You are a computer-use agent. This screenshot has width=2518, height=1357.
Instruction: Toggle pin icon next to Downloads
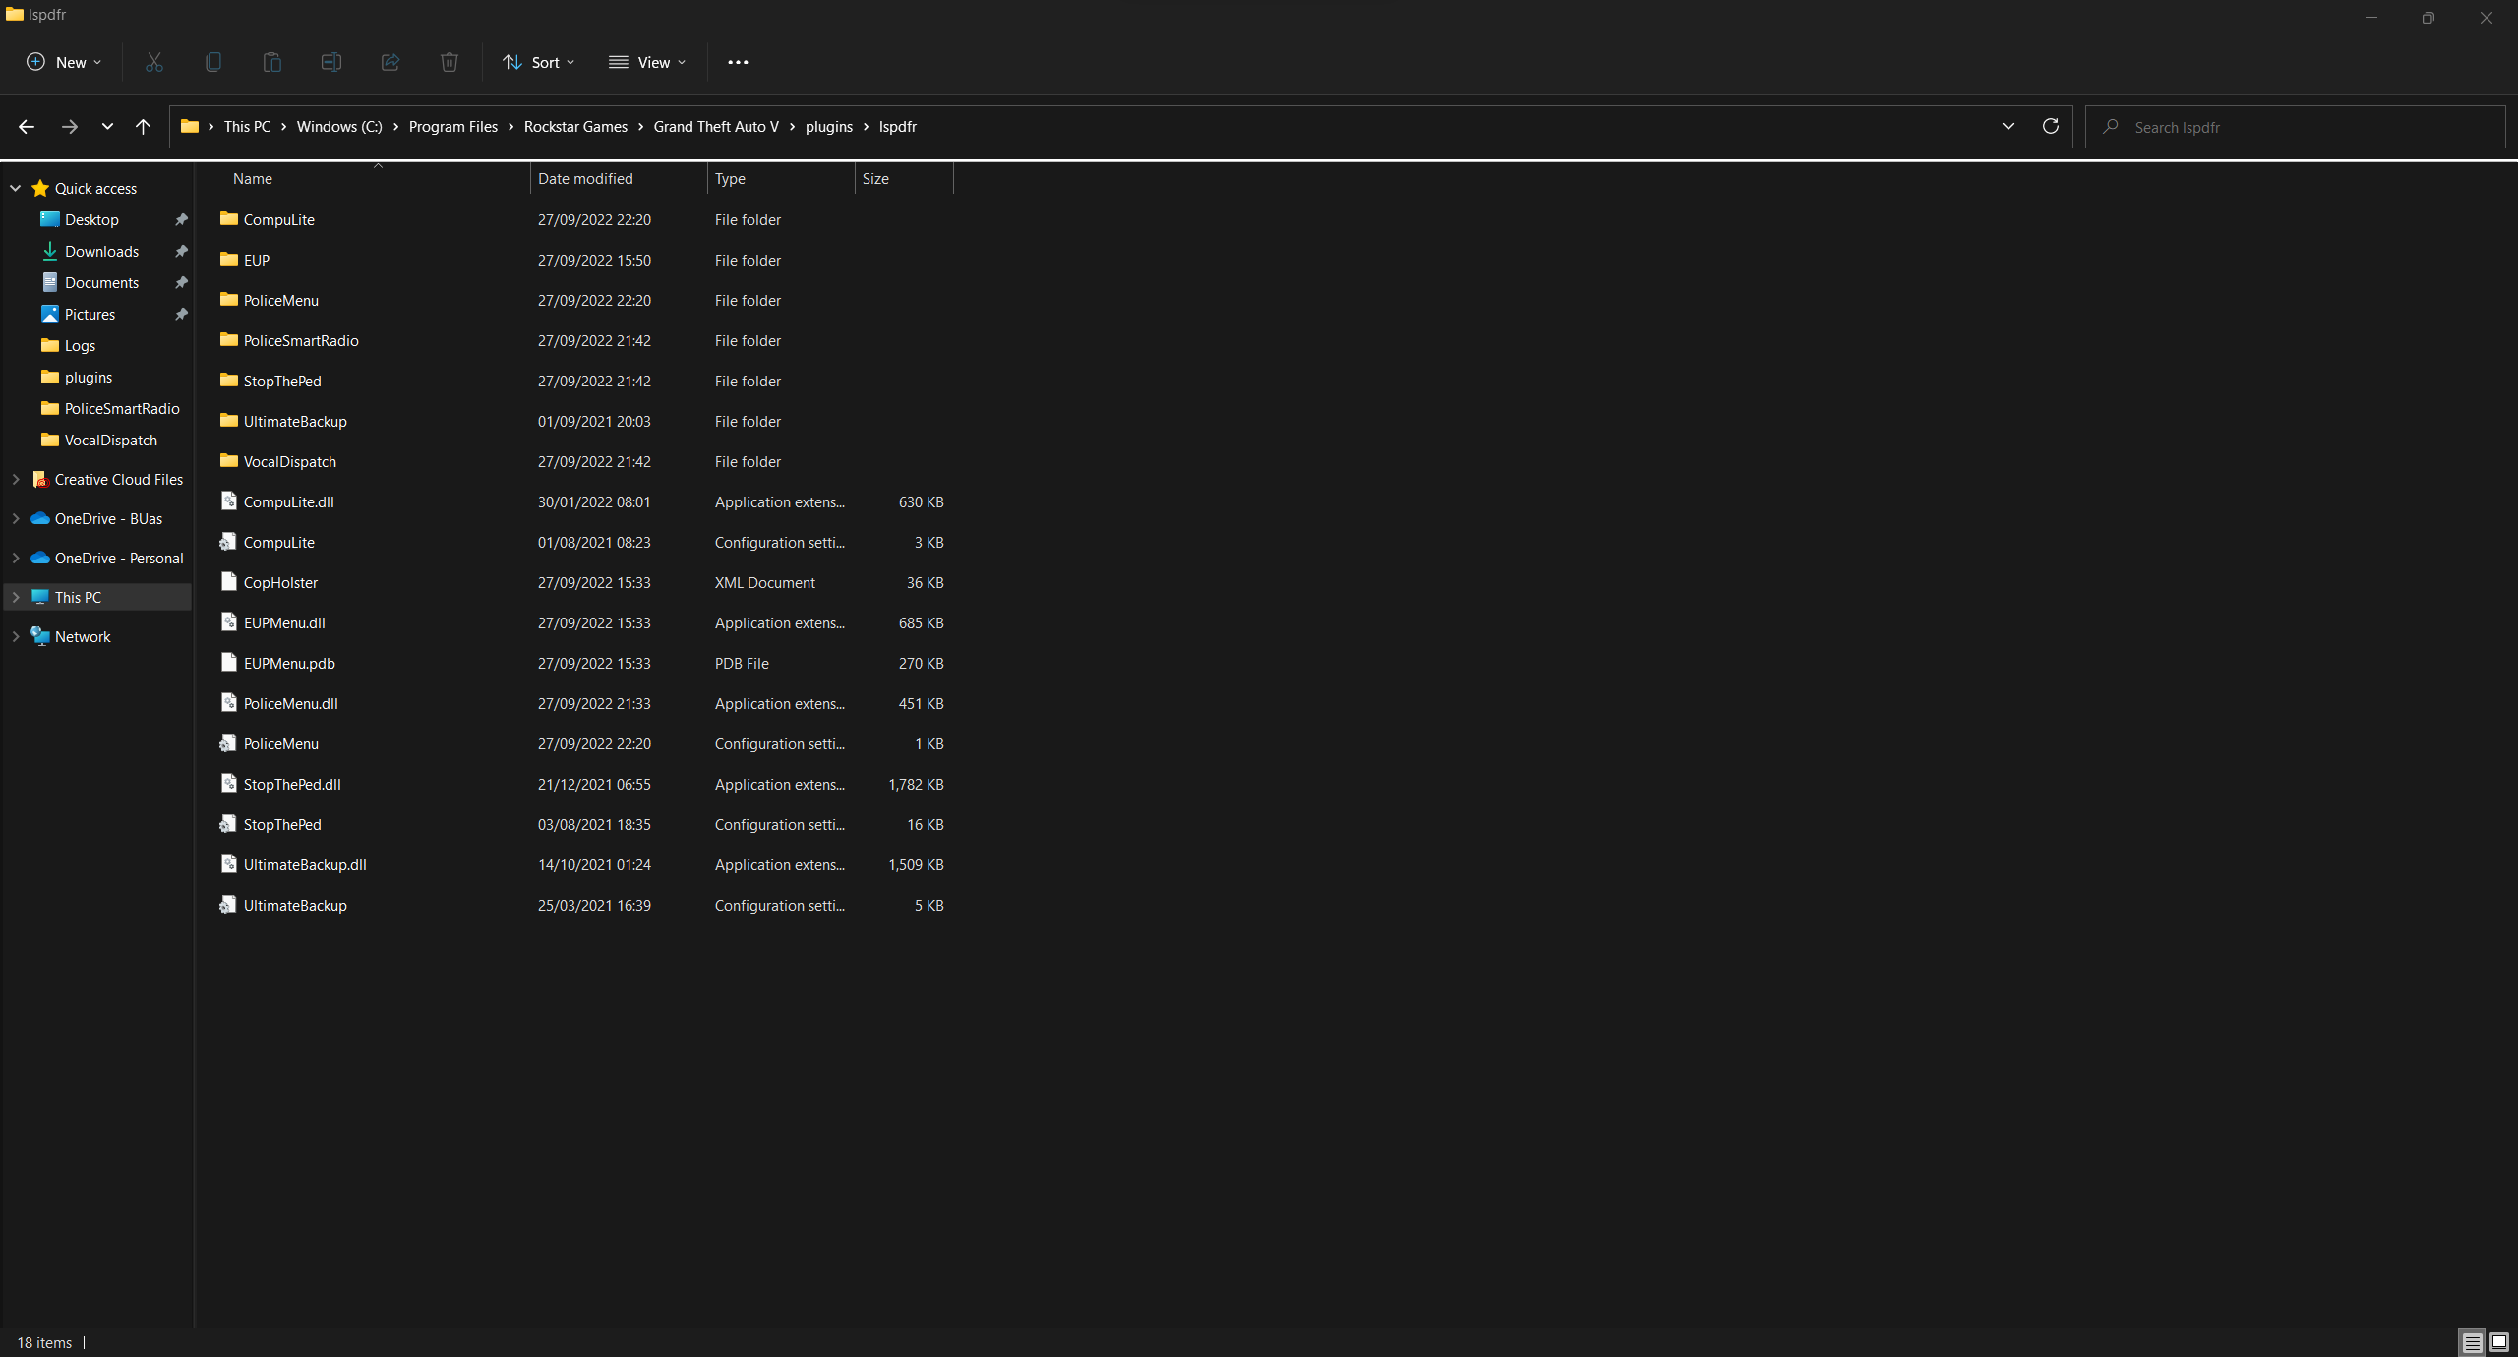click(181, 252)
